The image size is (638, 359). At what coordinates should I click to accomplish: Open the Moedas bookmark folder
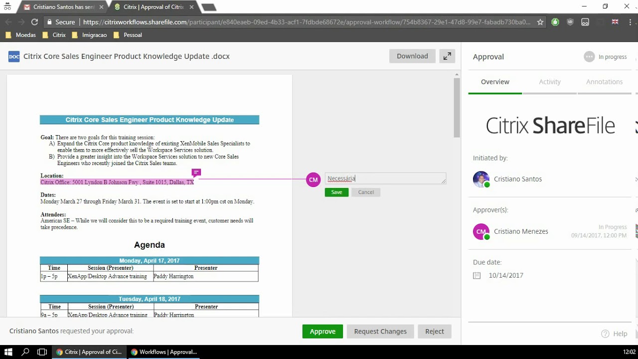pyautogui.click(x=20, y=35)
